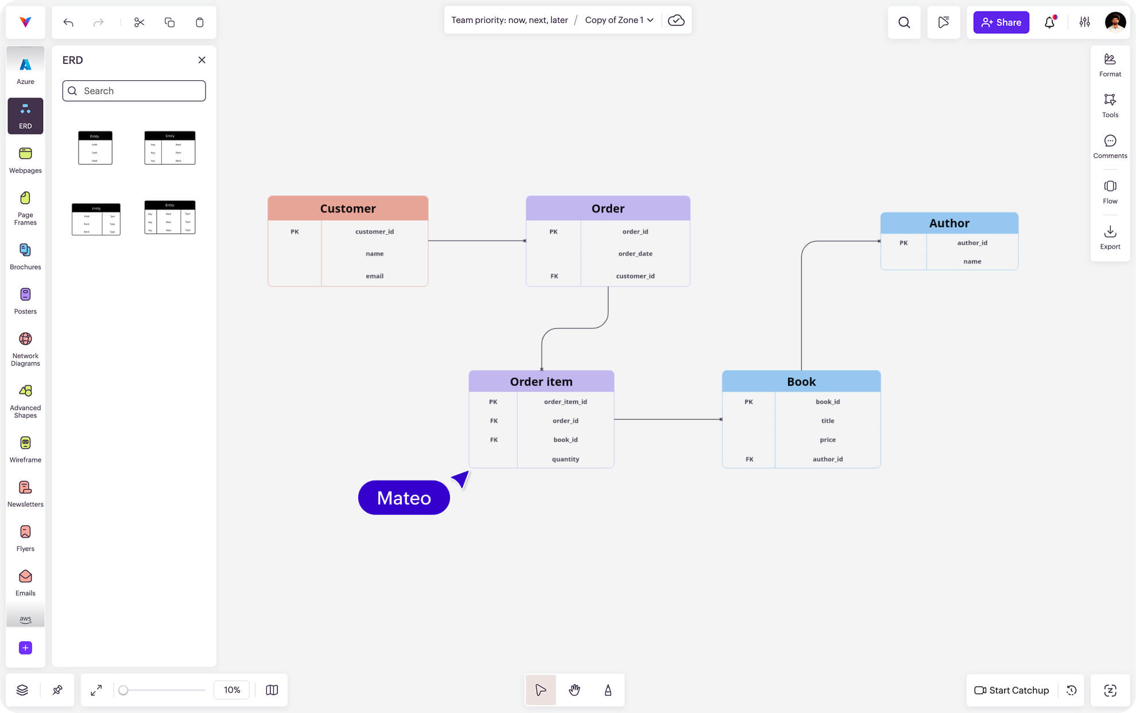
Task: Click the undo arrow icon
Action: 68,22
